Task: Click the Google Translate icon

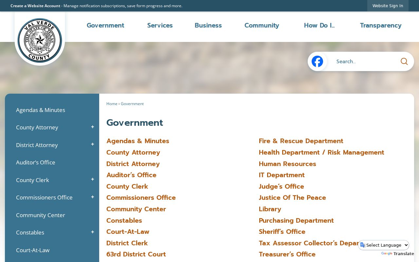Action: click(363, 245)
